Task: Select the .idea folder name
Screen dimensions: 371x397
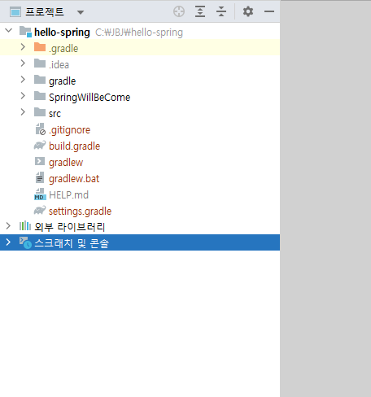Action: 59,65
